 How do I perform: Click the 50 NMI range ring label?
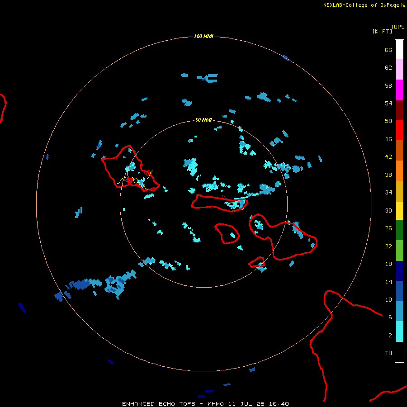click(x=203, y=120)
